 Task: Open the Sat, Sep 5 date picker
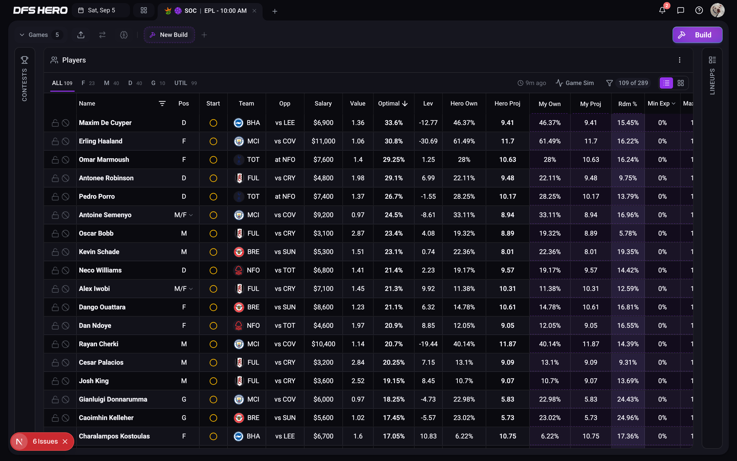pyautogui.click(x=101, y=10)
